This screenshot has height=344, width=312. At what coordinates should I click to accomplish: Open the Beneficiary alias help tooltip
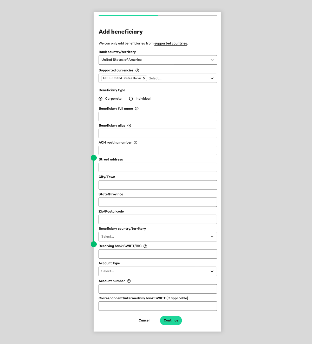pyautogui.click(x=129, y=126)
